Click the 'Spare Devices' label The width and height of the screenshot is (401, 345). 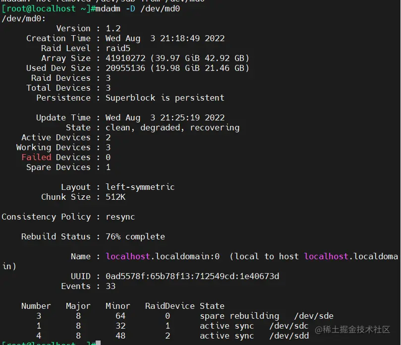coord(58,167)
